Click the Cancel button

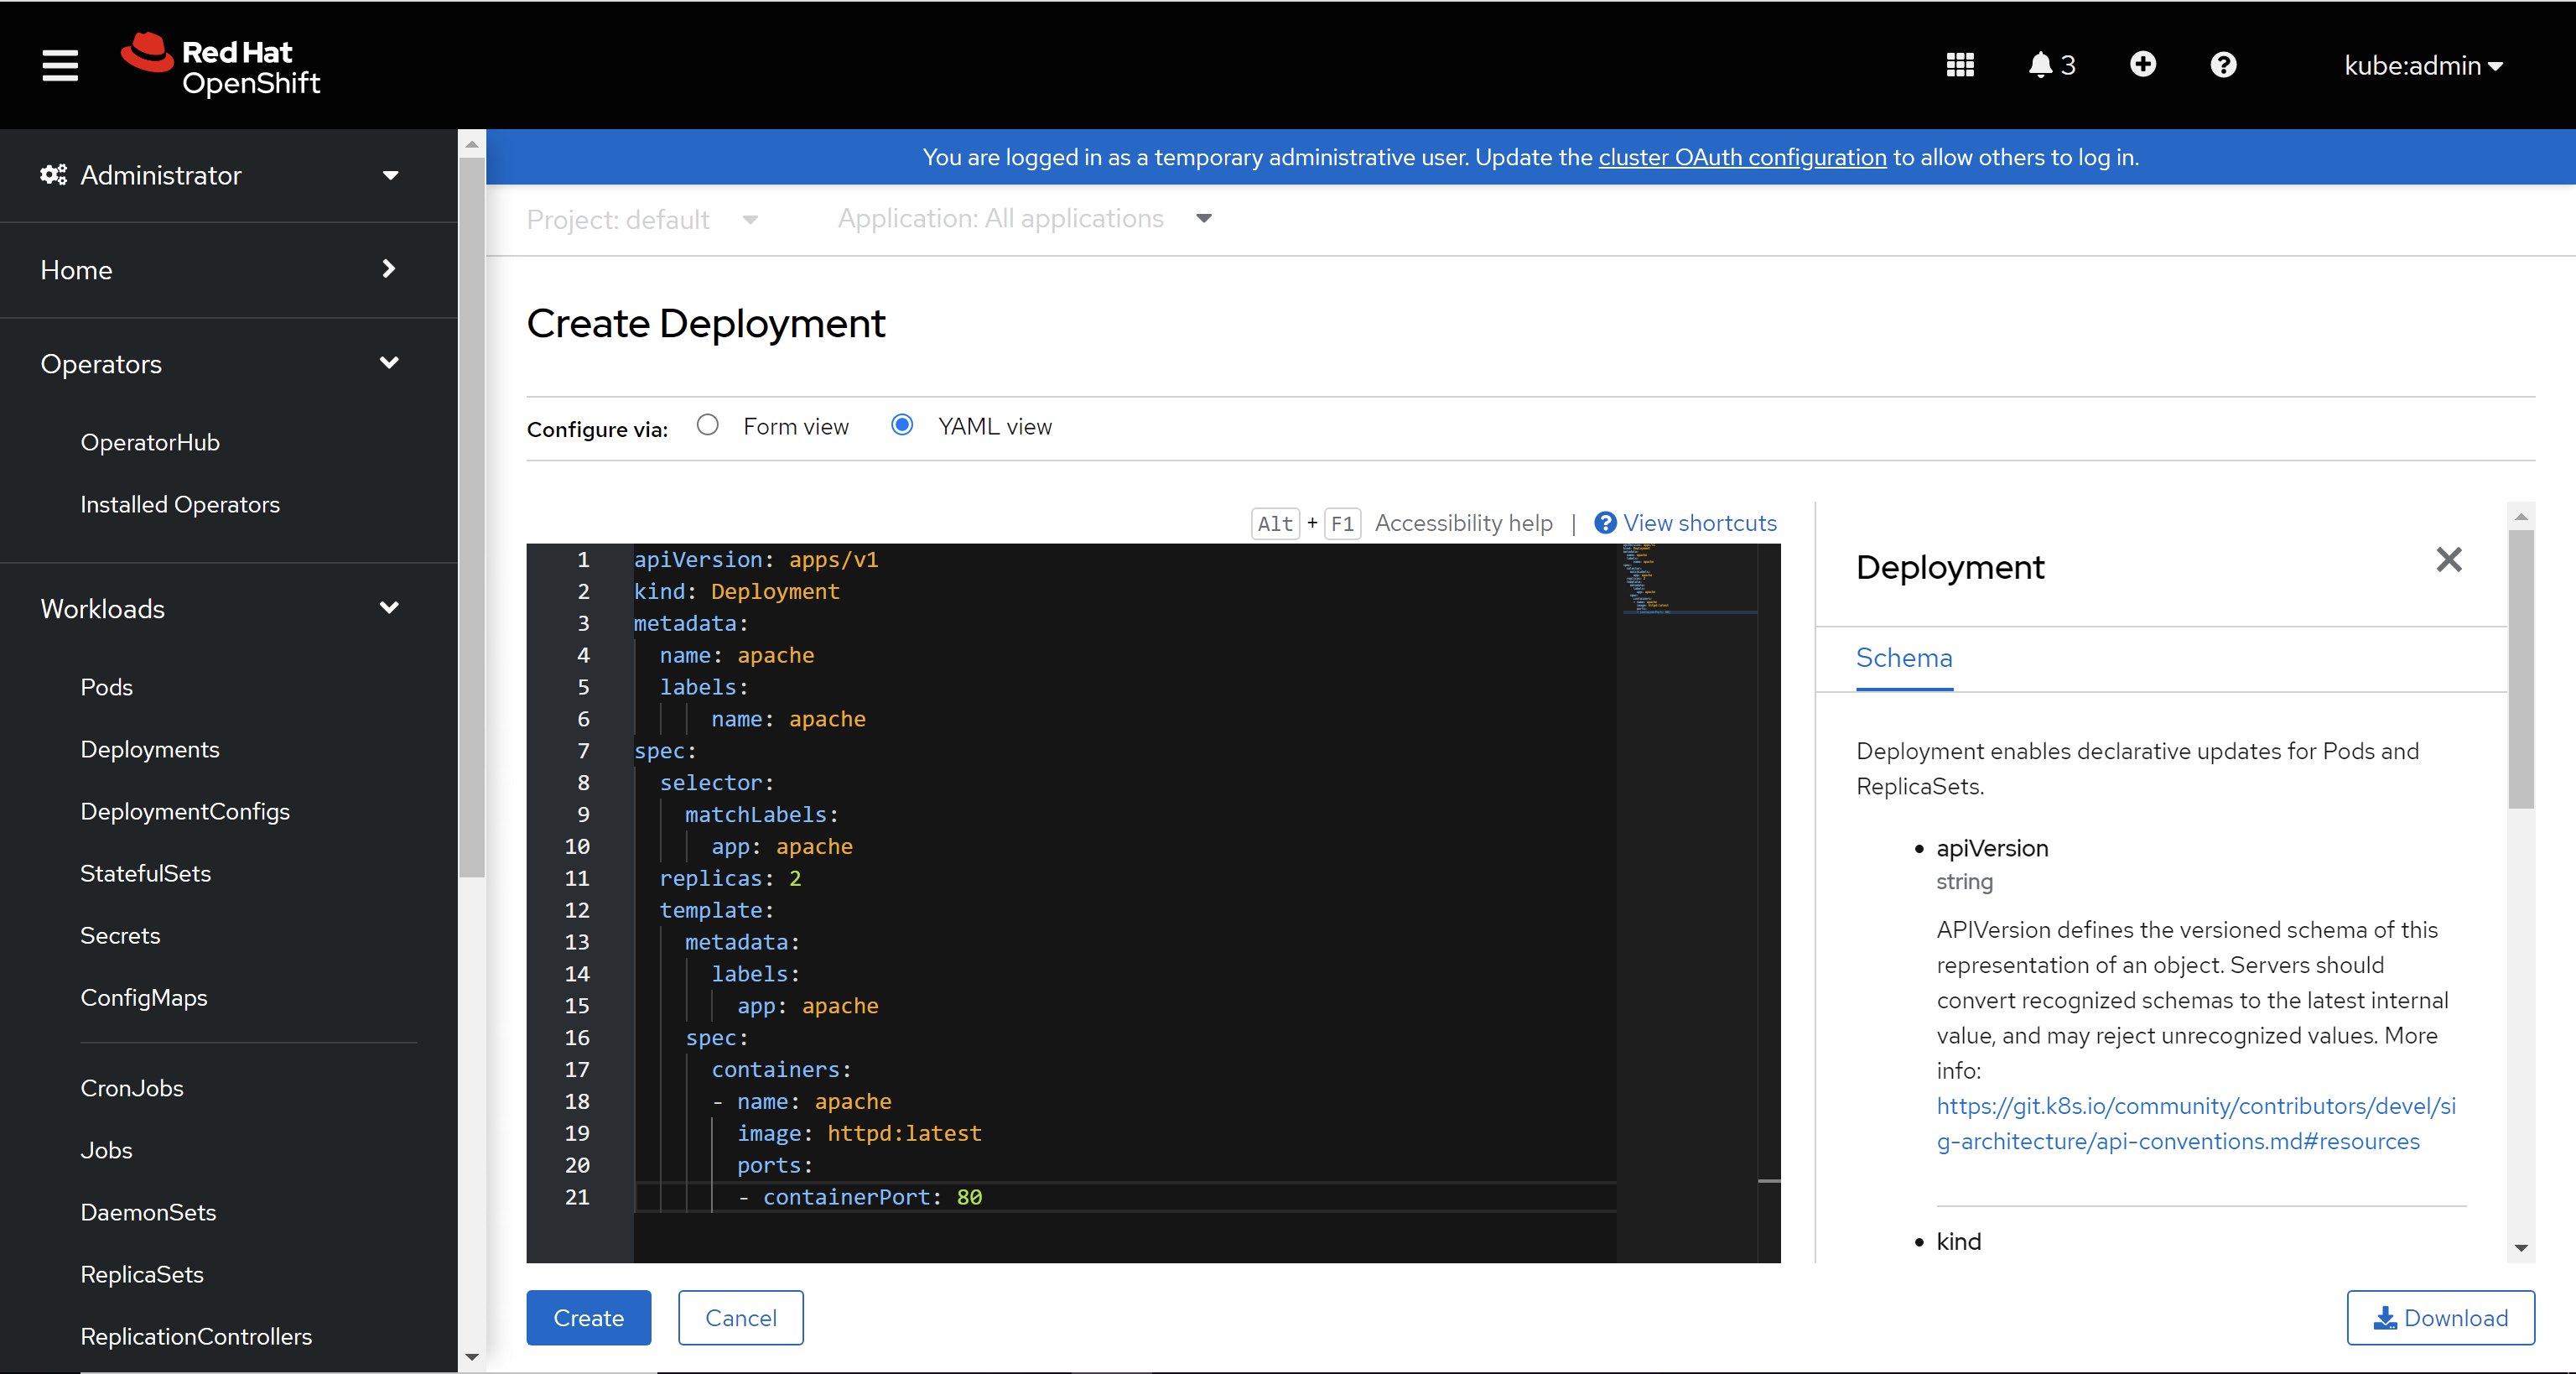click(x=740, y=1317)
